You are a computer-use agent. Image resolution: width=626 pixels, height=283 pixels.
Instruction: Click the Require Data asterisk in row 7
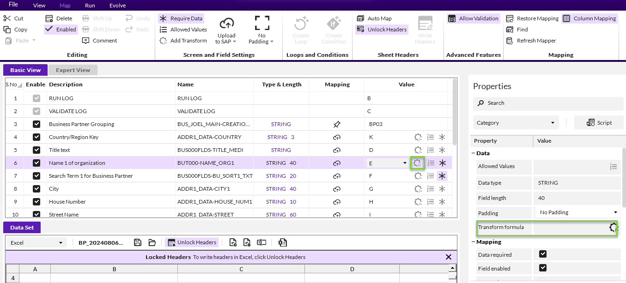442,176
